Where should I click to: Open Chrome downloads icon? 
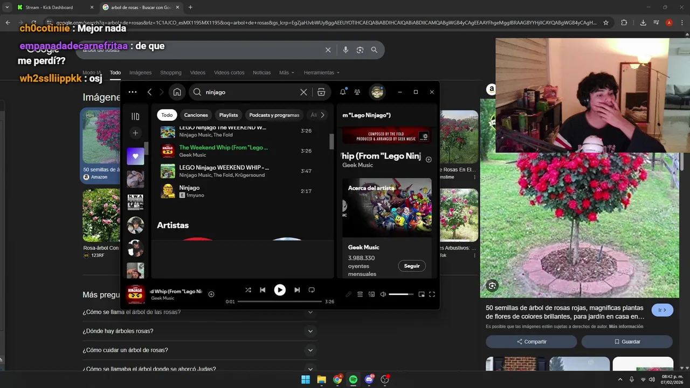pyautogui.click(x=643, y=23)
